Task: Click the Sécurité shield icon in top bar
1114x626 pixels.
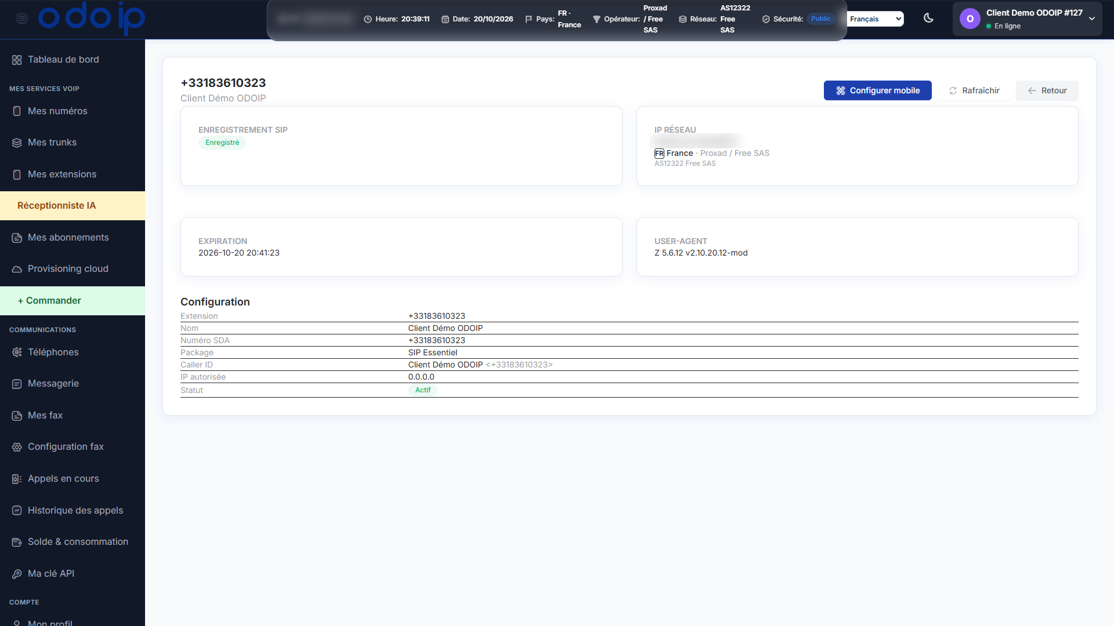Action: pos(766,19)
